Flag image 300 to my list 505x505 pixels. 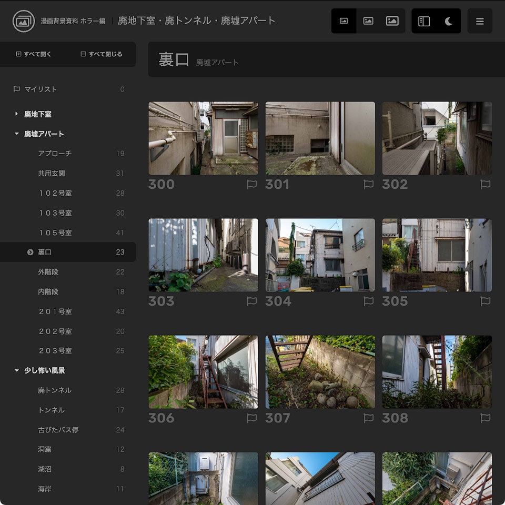(251, 184)
